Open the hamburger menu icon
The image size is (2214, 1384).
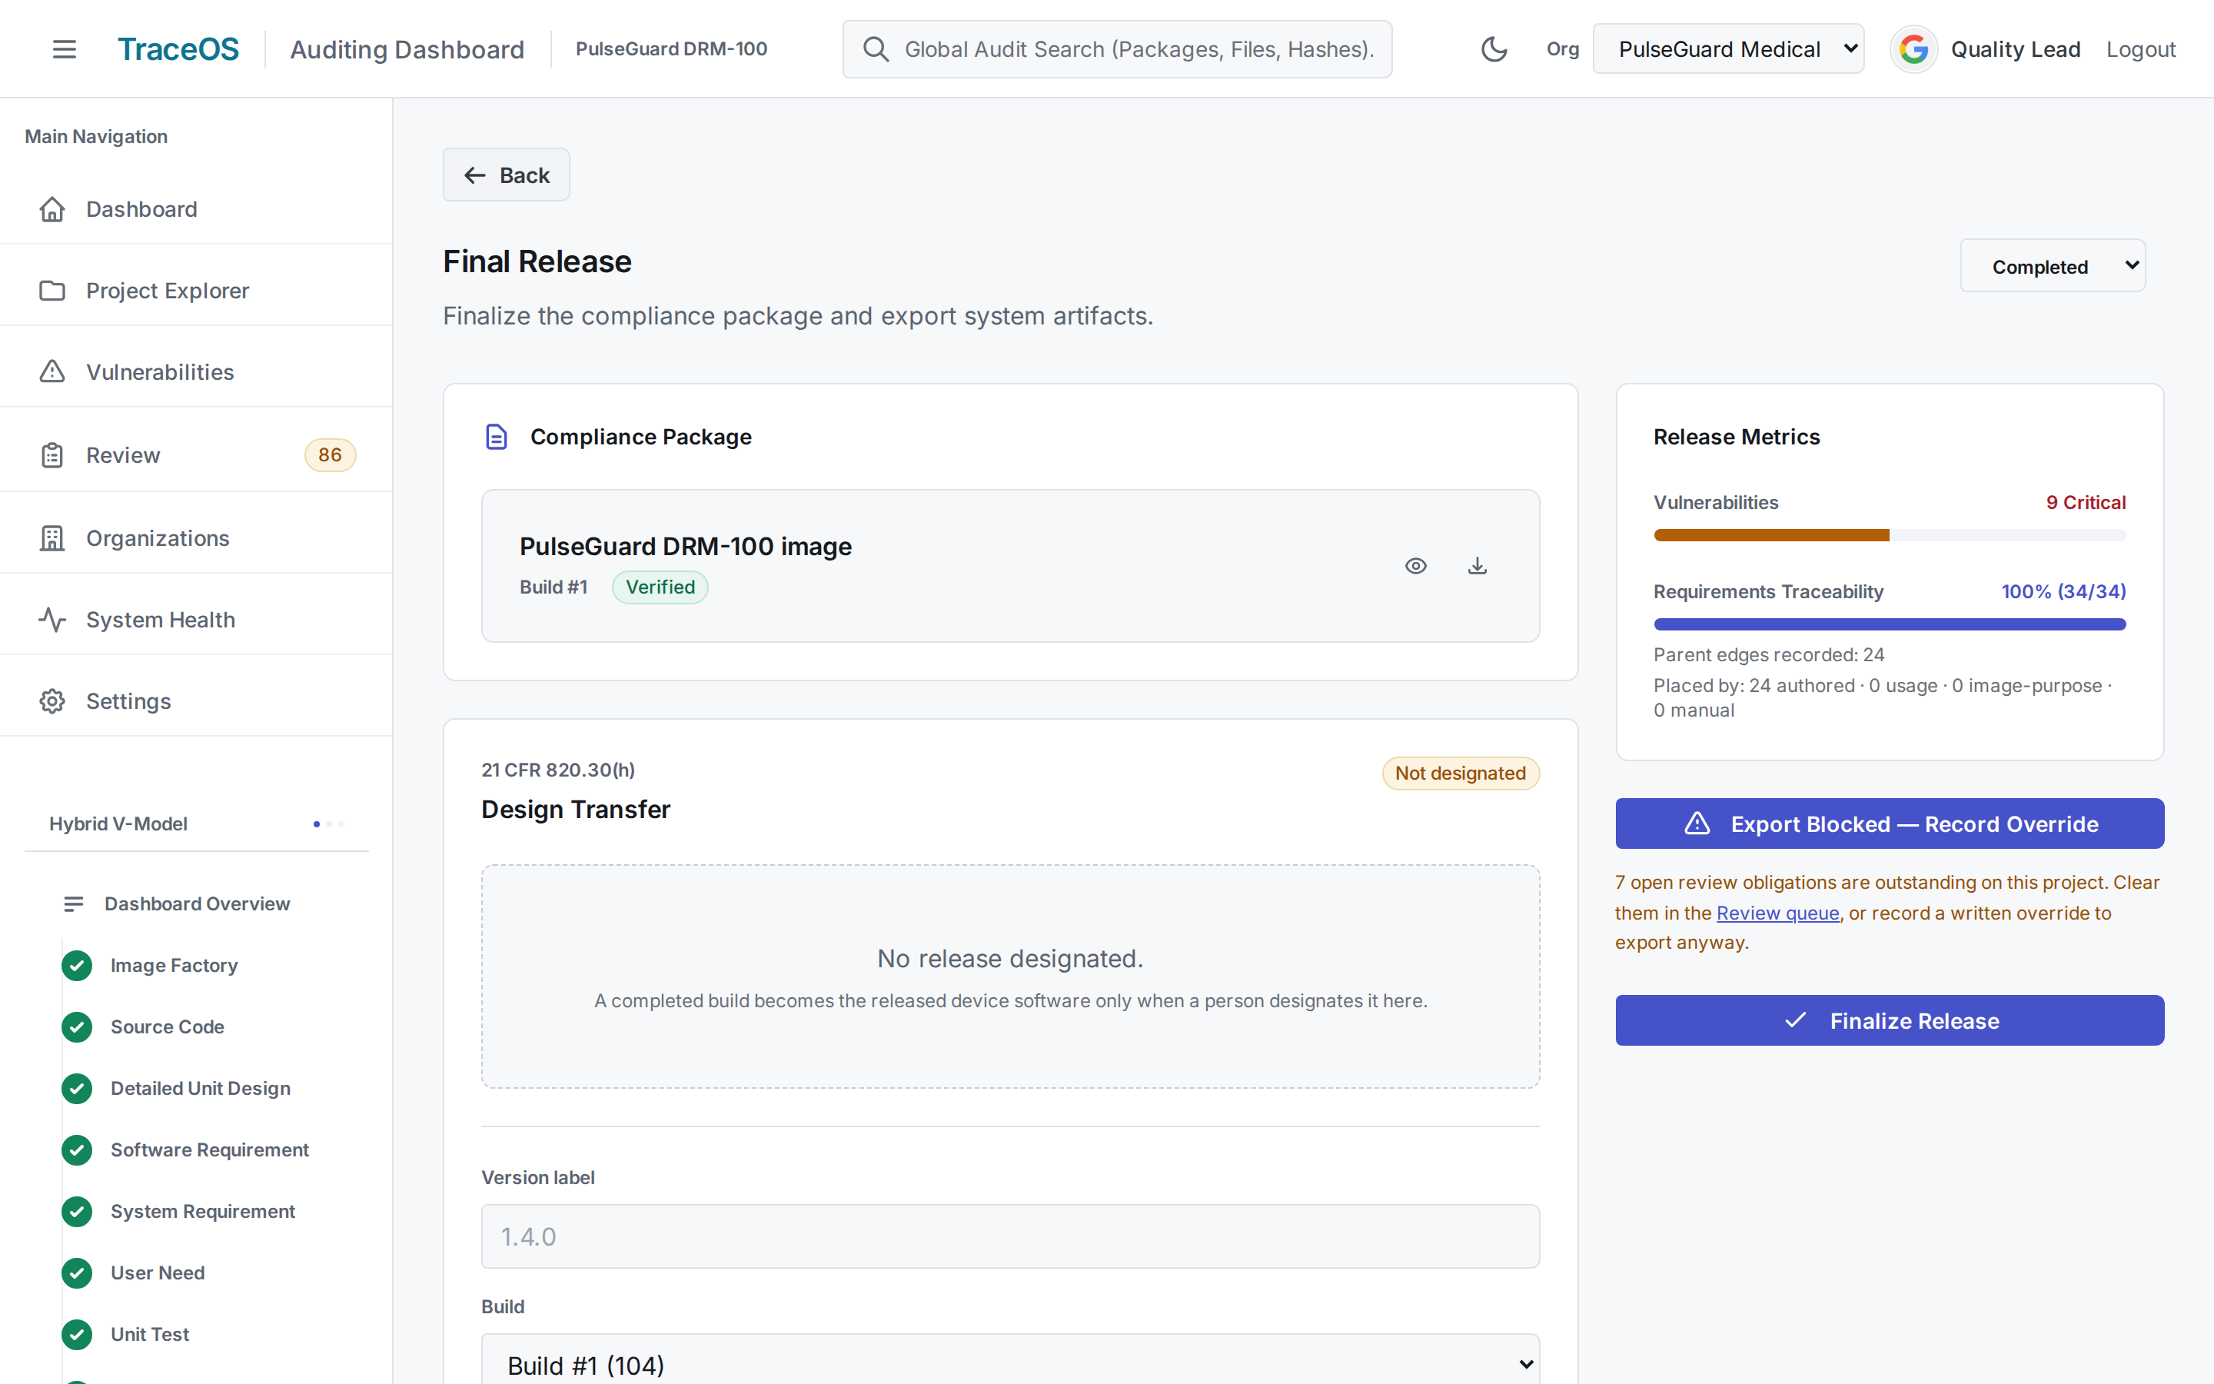tap(64, 49)
